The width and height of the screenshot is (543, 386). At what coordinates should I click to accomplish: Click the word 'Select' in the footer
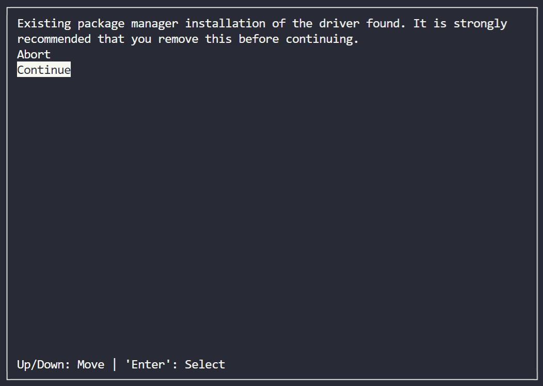coord(205,364)
